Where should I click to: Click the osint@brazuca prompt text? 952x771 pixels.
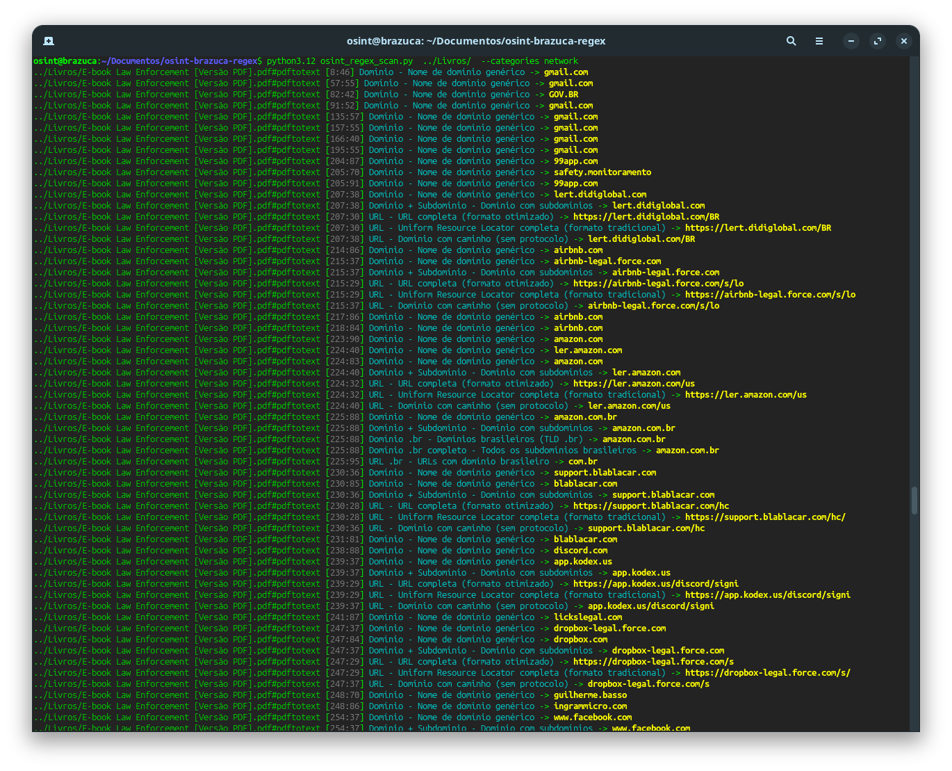(65, 61)
